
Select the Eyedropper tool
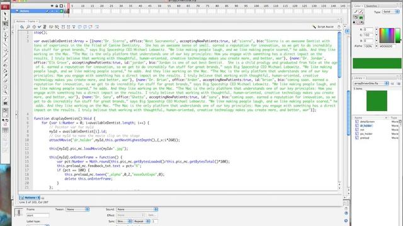[x=5, y=75]
